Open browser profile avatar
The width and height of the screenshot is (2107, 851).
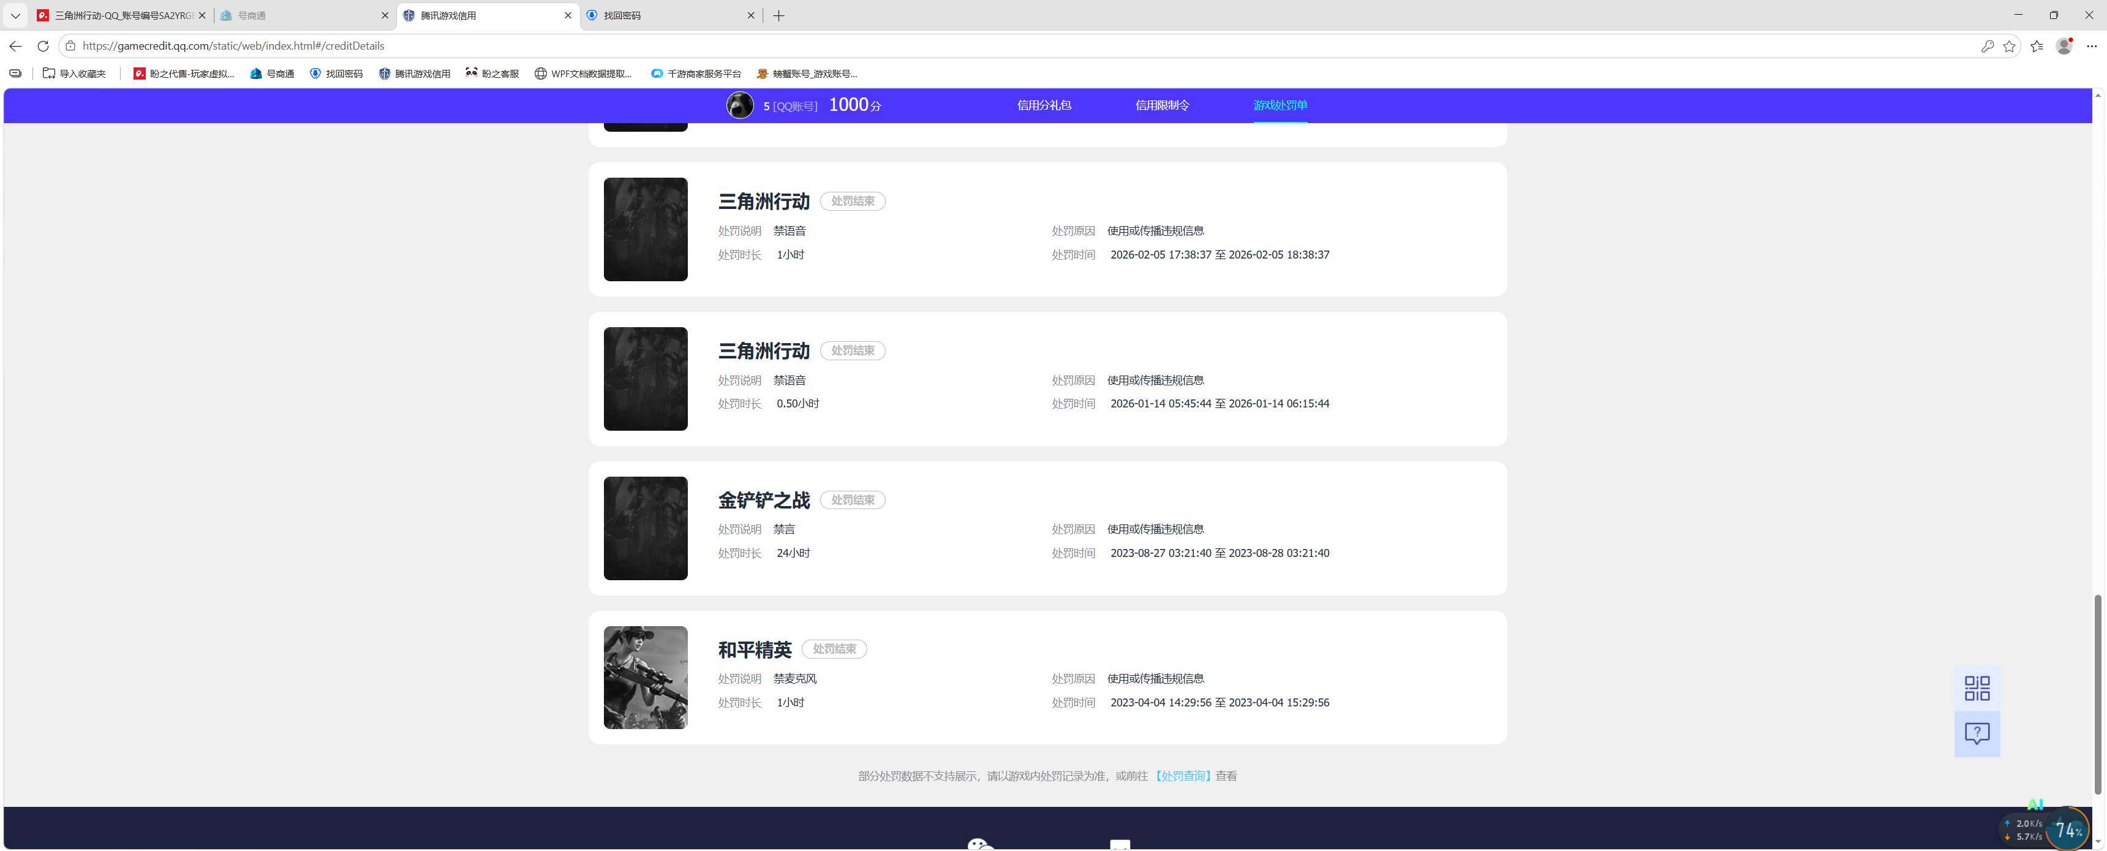coord(2064,46)
